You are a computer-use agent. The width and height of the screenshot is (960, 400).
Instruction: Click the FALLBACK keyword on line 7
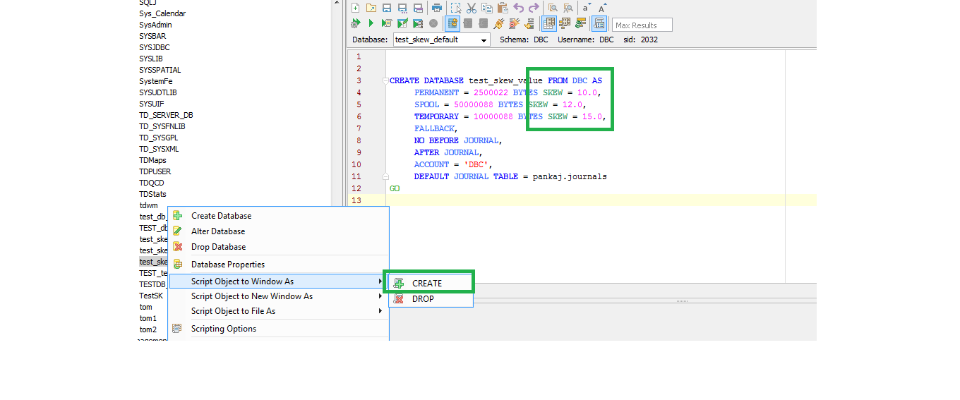(436, 128)
